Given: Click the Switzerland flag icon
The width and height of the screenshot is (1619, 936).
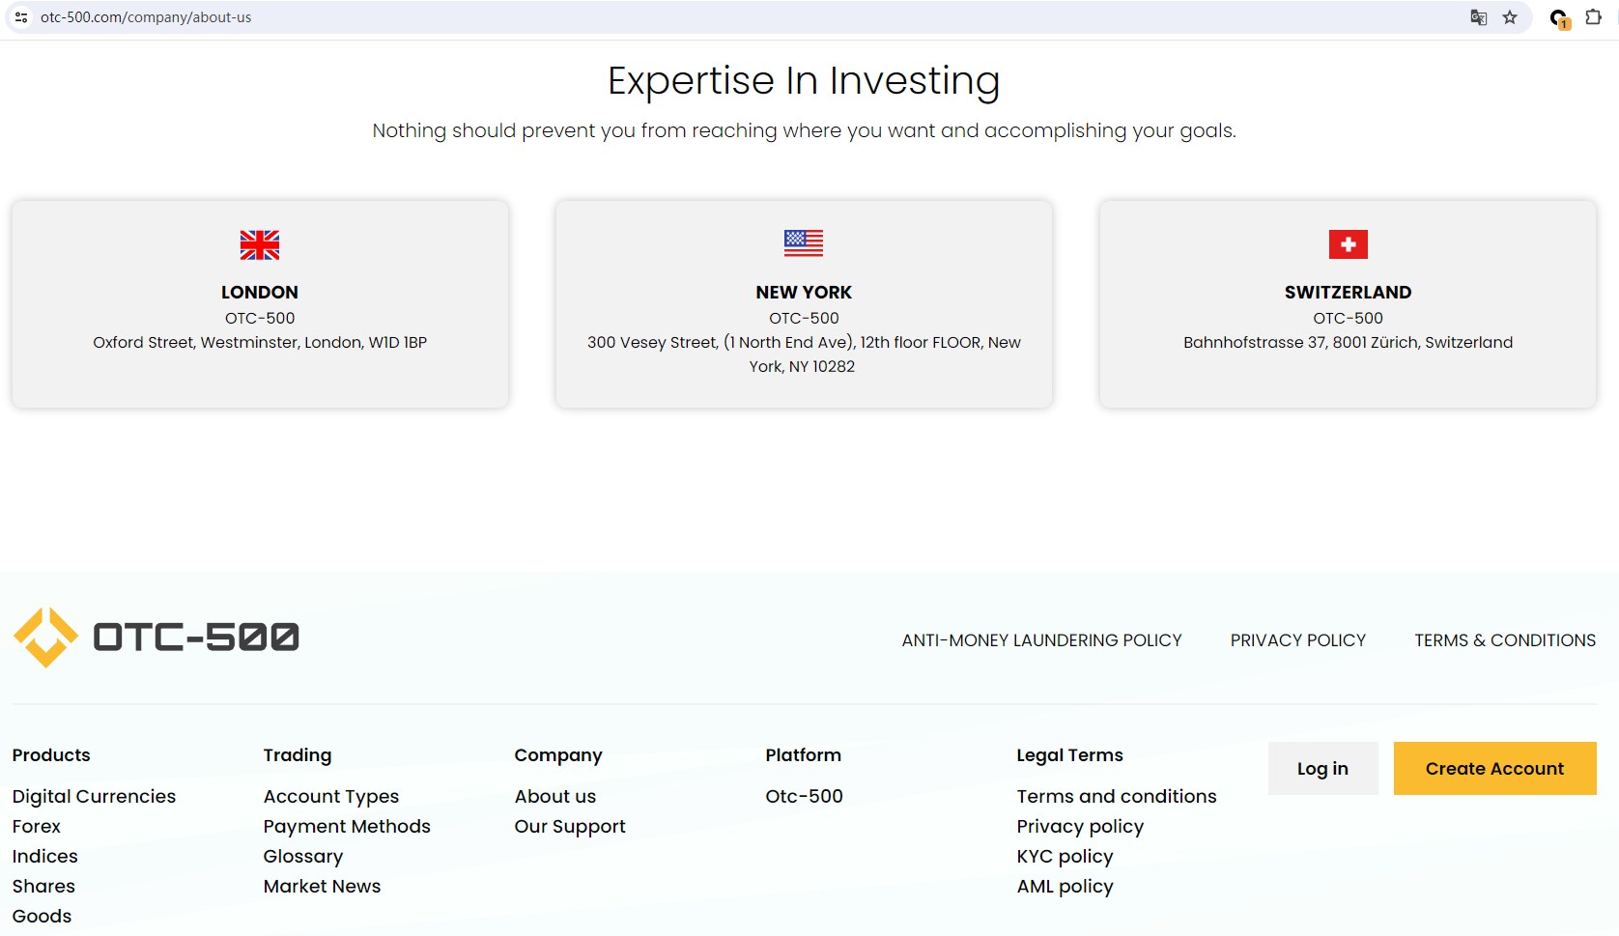Looking at the screenshot, I should (x=1348, y=244).
